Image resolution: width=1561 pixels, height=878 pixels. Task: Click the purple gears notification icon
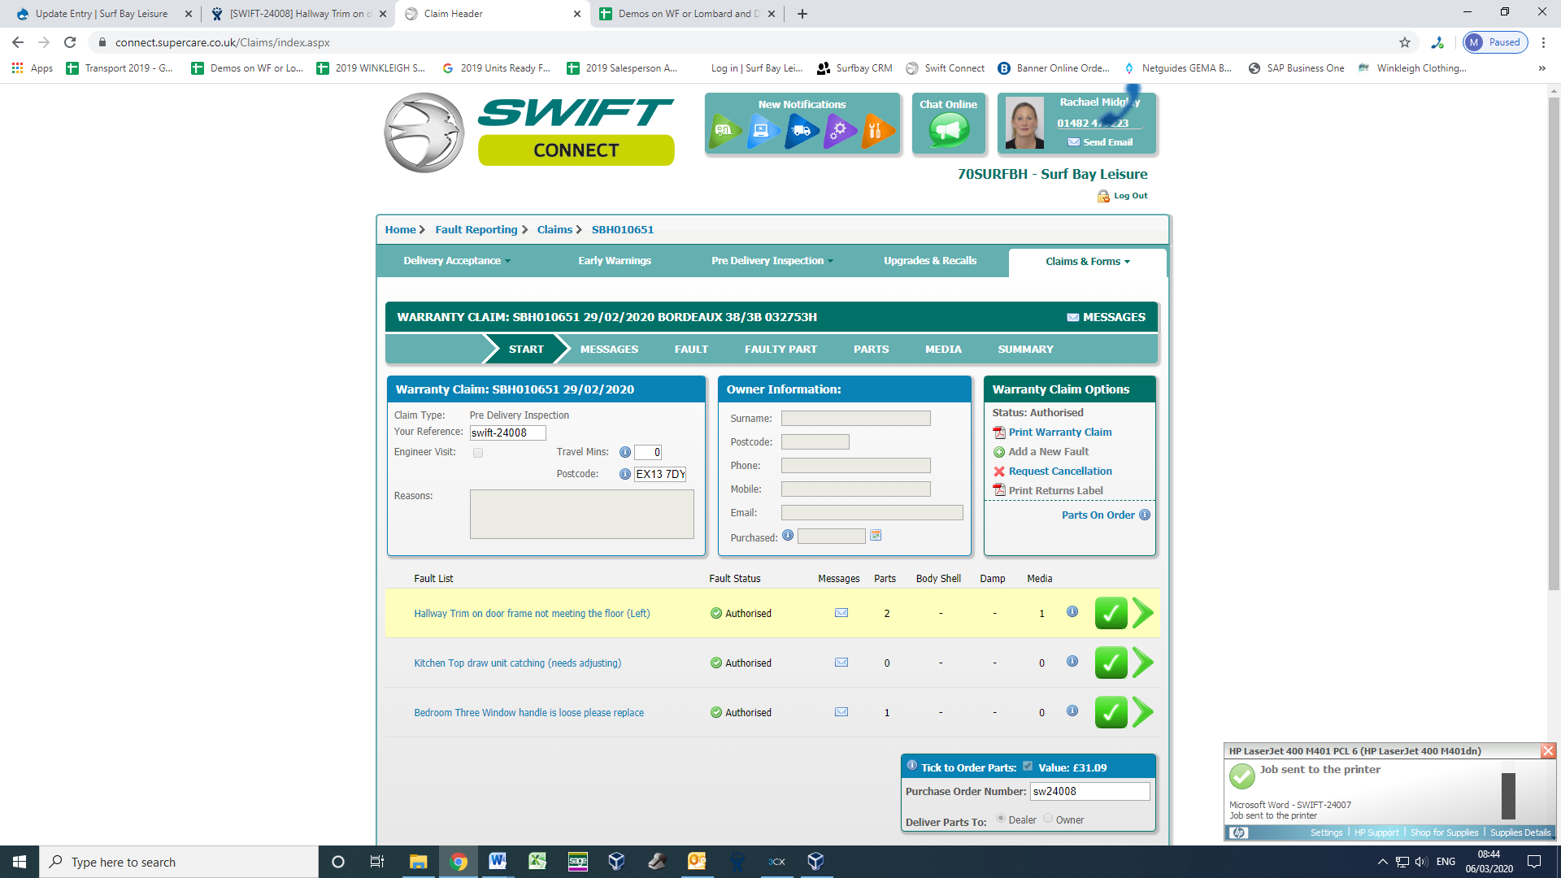839,130
